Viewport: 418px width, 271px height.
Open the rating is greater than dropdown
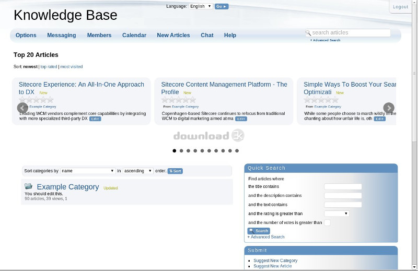pos(336,214)
